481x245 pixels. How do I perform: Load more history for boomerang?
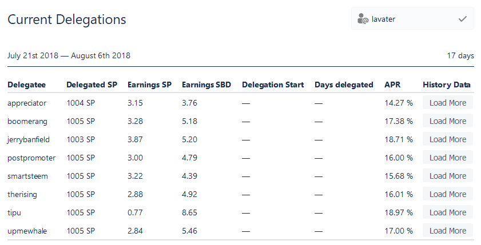pyautogui.click(x=448, y=121)
